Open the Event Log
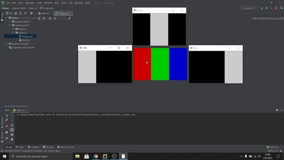284x160 pixels. (x=272, y=147)
